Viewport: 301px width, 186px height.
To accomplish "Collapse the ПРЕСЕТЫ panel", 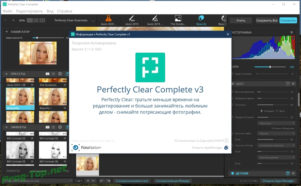I will (x=7, y=74).
